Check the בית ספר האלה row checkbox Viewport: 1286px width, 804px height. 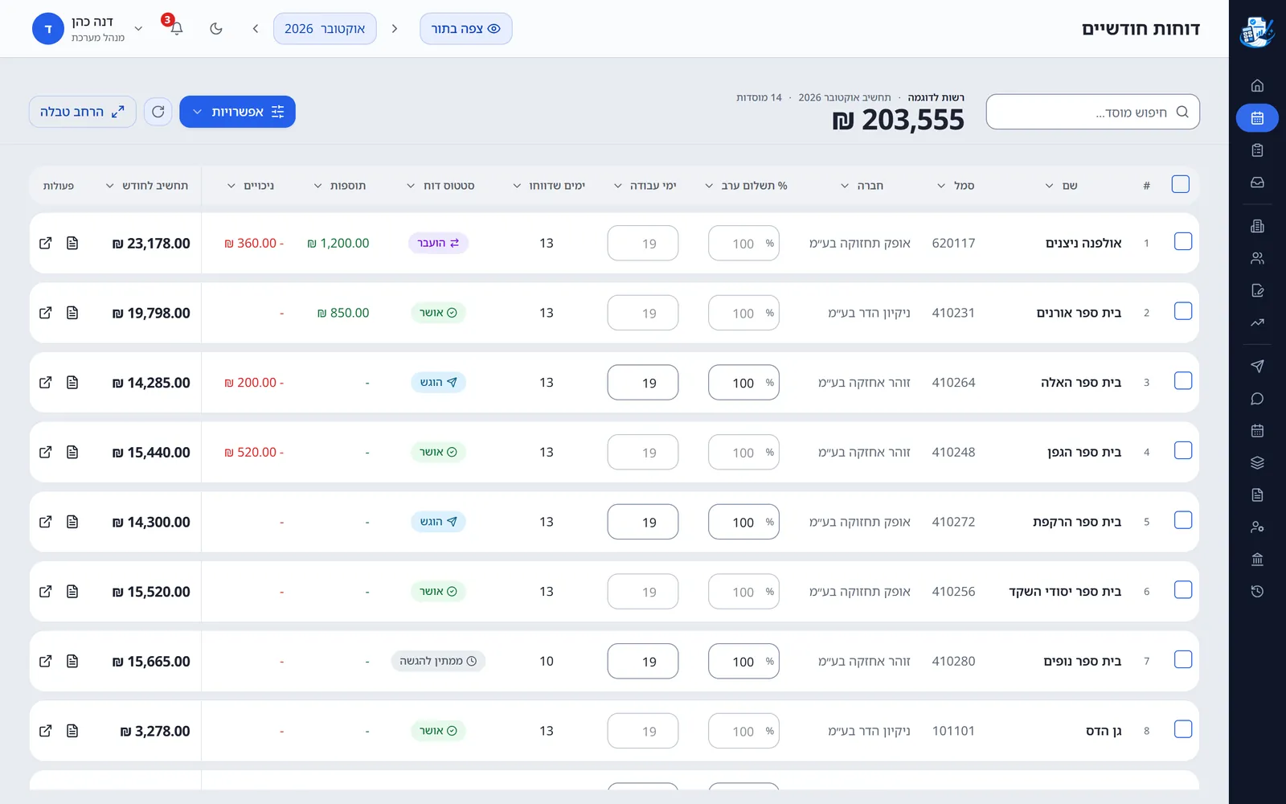click(x=1183, y=381)
